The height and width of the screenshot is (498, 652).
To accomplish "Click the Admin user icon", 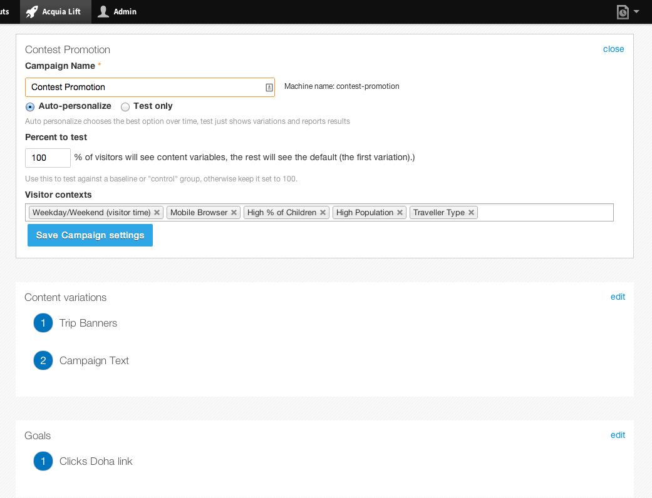I will pyautogui.click(x=104, y=11).
